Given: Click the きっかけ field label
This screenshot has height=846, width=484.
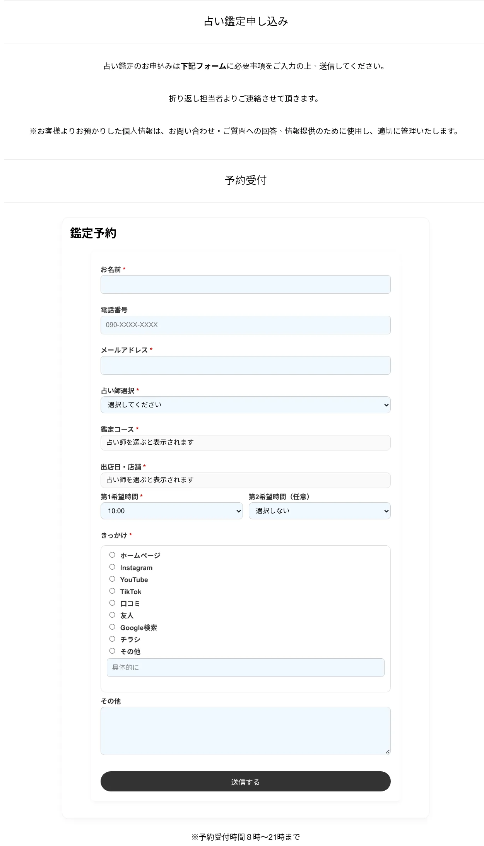Looking at the screenshot, I should 114,535.
